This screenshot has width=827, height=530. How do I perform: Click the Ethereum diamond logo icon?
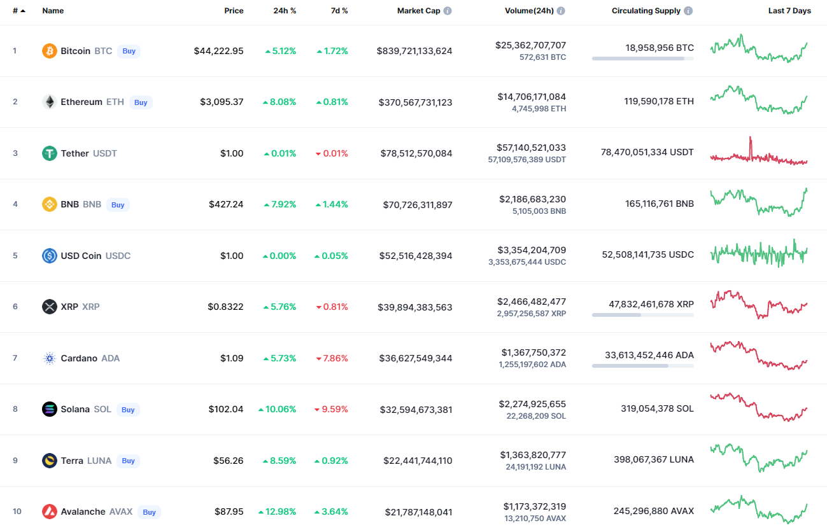tap(50, 102)
